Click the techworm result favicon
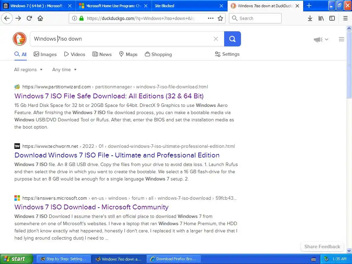This screenshot has width=352, height=264. 17,146
